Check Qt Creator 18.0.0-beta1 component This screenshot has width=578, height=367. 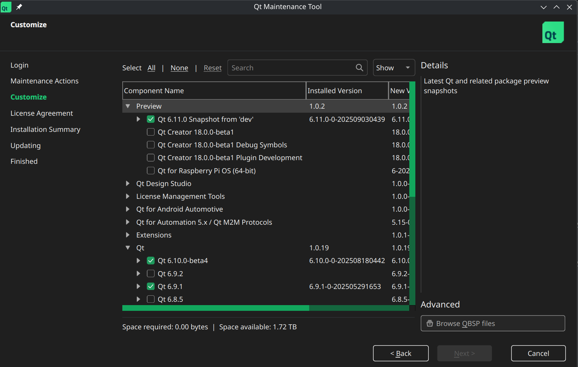point(151,132)
